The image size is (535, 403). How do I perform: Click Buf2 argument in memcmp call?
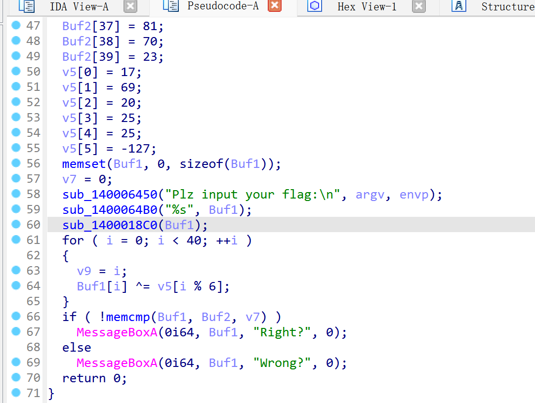(x=216, y=317)
